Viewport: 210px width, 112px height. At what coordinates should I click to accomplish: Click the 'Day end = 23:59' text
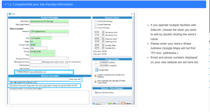click(x=100, y=54)
